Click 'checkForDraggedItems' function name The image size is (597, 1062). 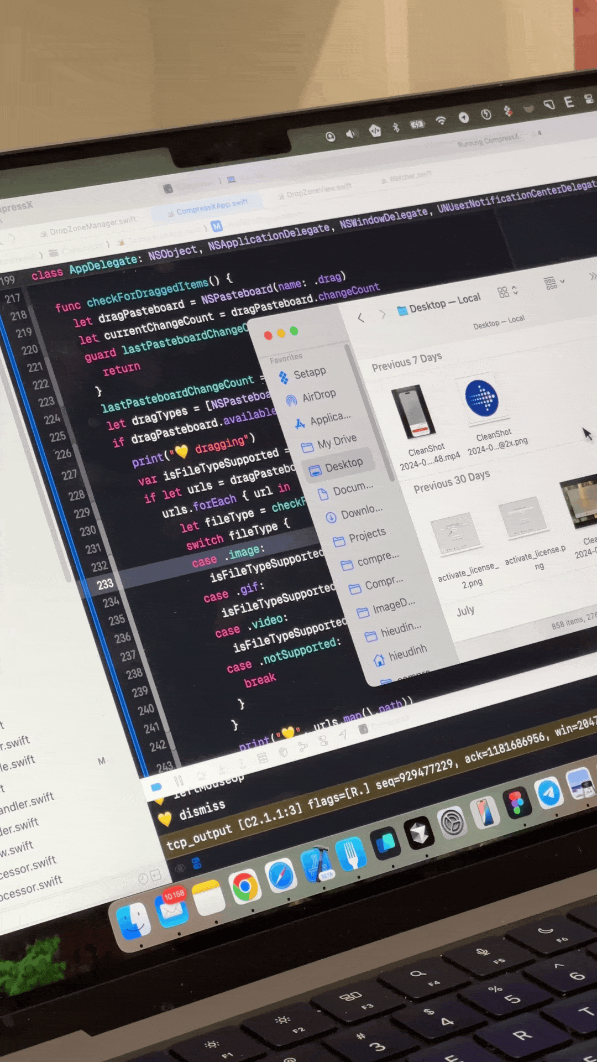tap(147, 293)
